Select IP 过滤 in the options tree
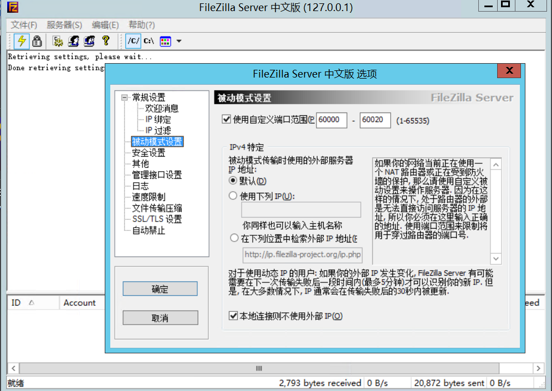The width and height of the screenshot is (552, 391). pos(158,131)
